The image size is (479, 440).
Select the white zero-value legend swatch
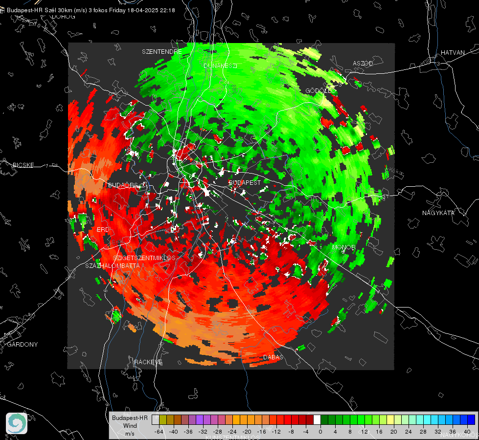317,420
